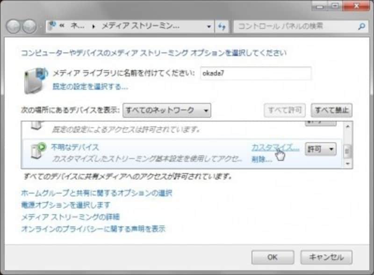This screenshot has width=374, height=275.
Task: Click the キャンセル button
Action: (x=326, y=257)
